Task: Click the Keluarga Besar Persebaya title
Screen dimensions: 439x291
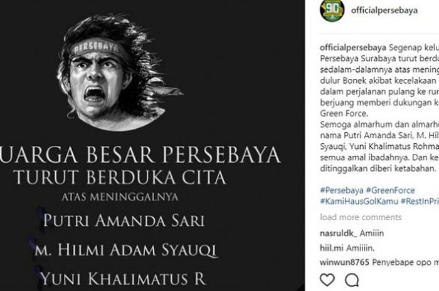Action: 140,155
